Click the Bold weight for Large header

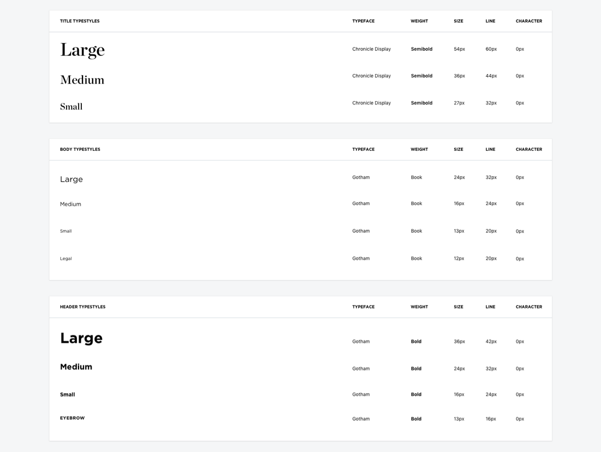416,341
